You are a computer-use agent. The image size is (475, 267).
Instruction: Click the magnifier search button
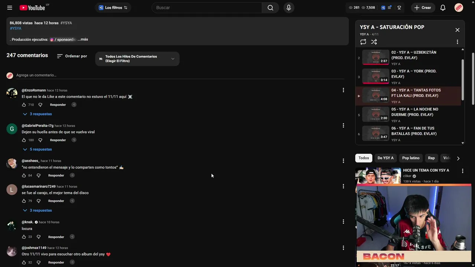(x=271, y=7)
